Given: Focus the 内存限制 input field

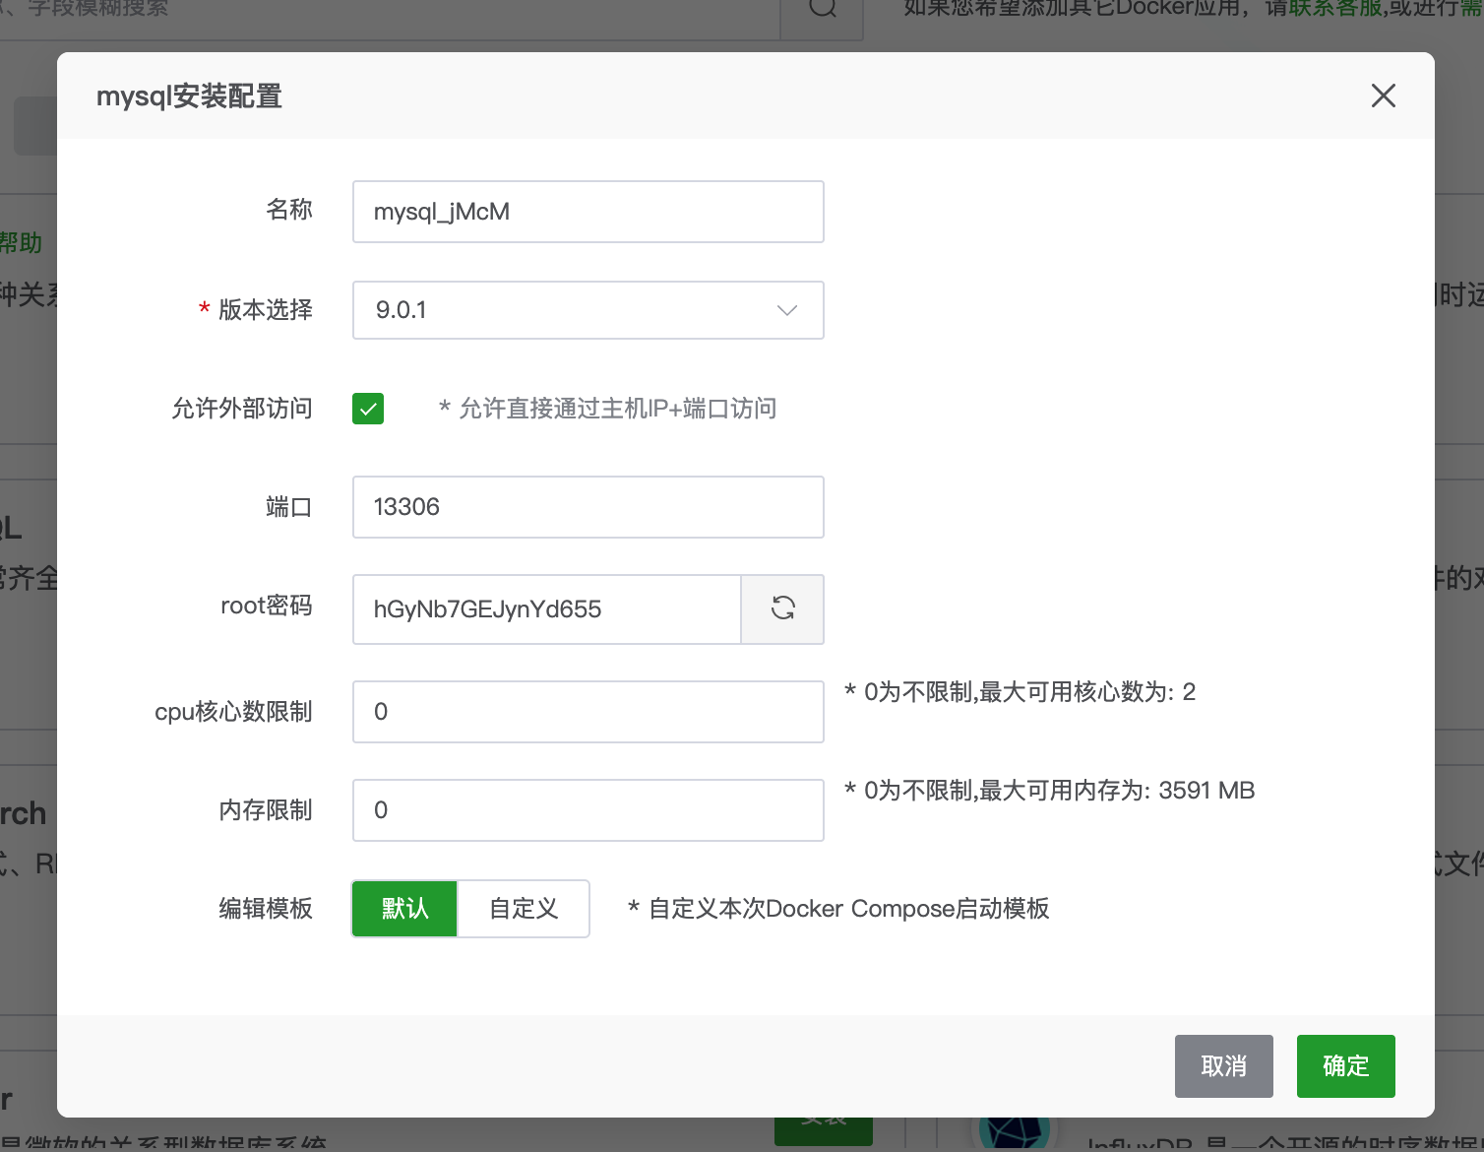Looking at the screenshot, I should pos(588,810).
